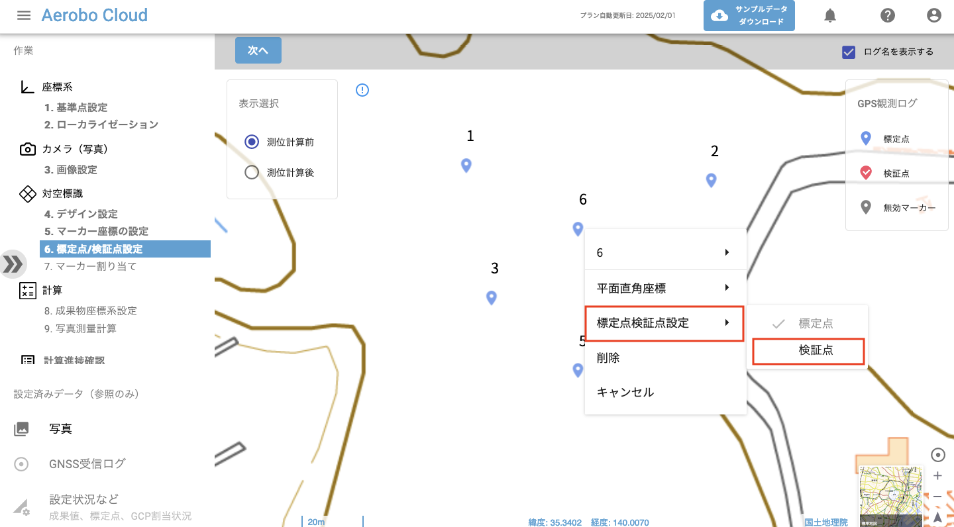Center map on current location
The image size is (954, 527).
(937, 455)
